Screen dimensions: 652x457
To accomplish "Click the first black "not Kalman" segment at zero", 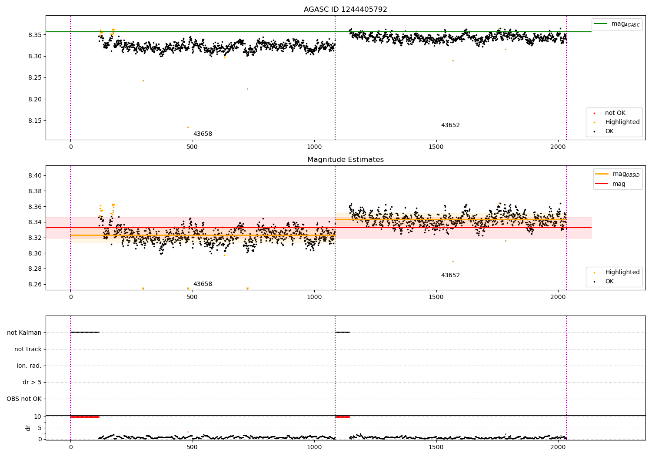I will coord(85,333).
